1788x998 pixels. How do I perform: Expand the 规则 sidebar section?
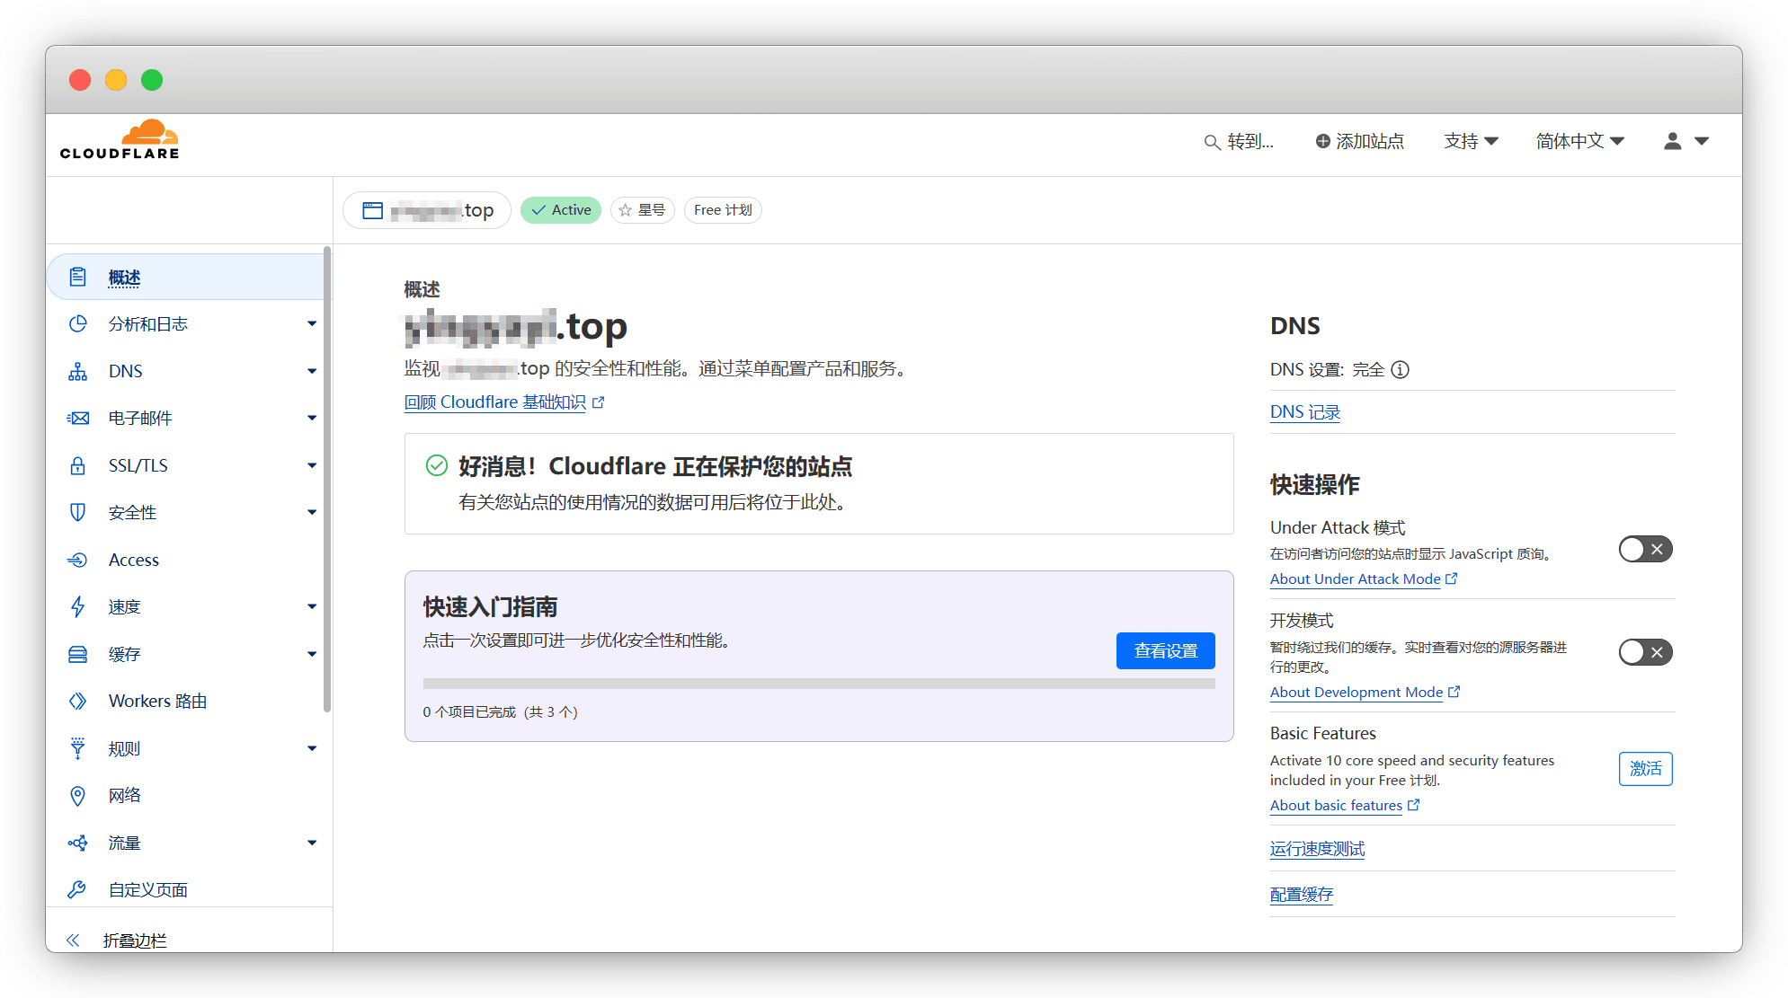coord(312,748)
